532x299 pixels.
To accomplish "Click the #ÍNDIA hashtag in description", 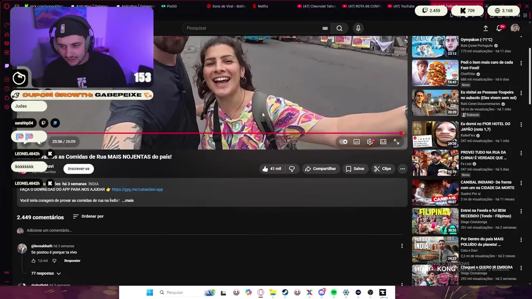I will [x=94, y=184].
